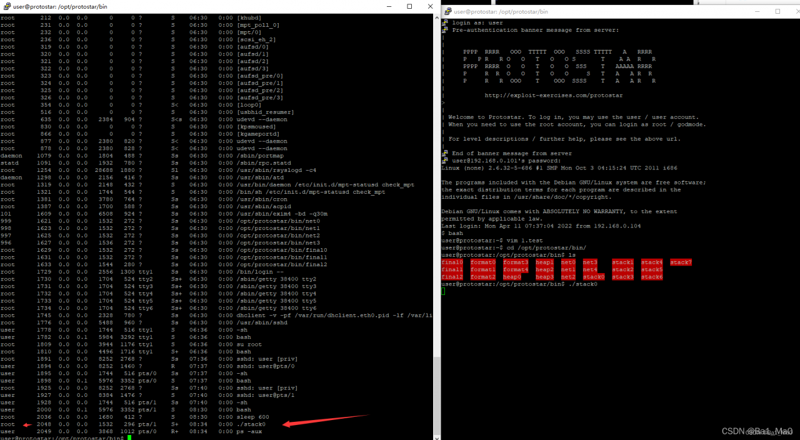
Task: Click 'heap3' in the ls output
Action: coord(544,277)
